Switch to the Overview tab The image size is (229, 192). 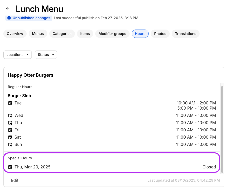tap(15, 34)
